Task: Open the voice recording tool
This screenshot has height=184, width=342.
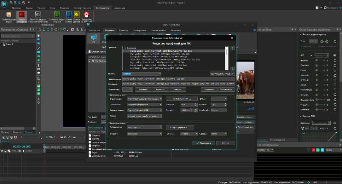Action: point(69,17)
